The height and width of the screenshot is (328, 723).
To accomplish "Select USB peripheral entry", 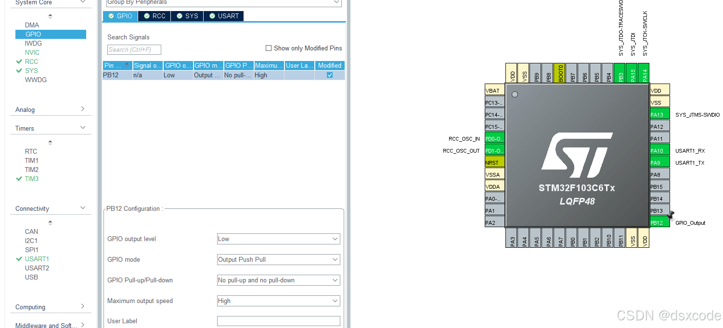I will [31, 277].
